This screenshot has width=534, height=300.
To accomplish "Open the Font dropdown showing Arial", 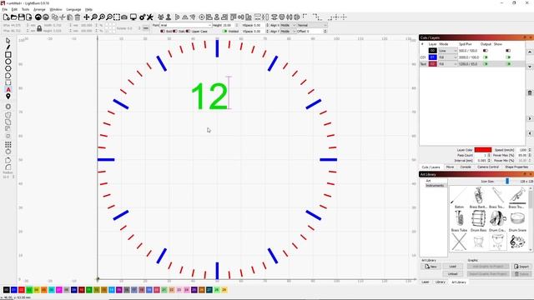I will click(x=185, y=25).
